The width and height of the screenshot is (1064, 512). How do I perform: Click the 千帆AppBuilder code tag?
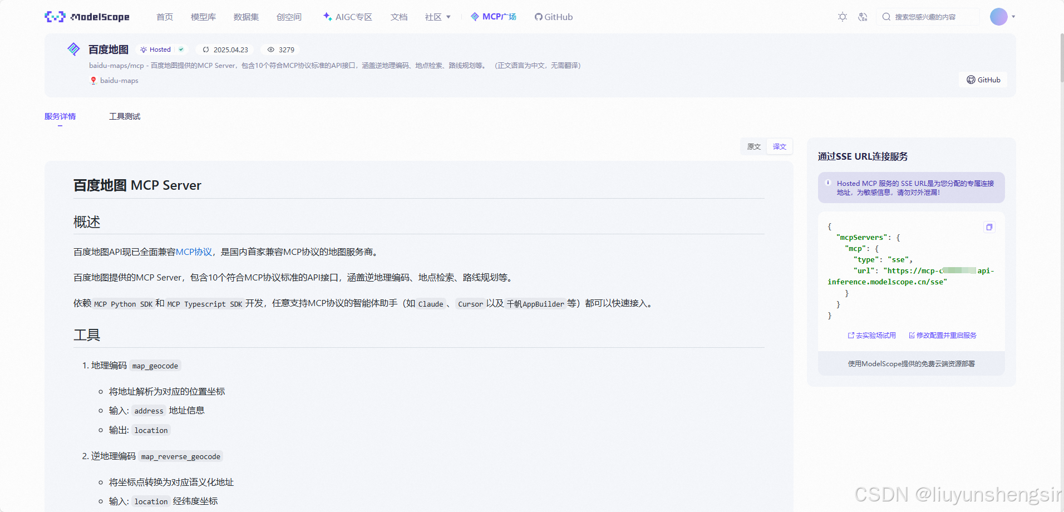click(x=535, y=304)
